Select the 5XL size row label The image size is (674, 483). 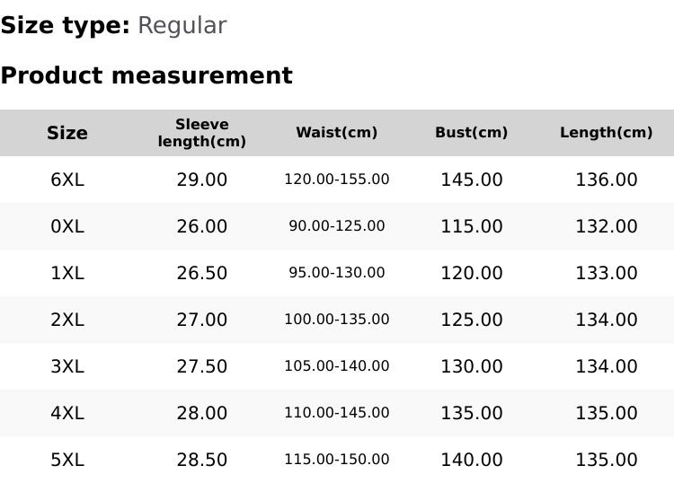point(67,460)
